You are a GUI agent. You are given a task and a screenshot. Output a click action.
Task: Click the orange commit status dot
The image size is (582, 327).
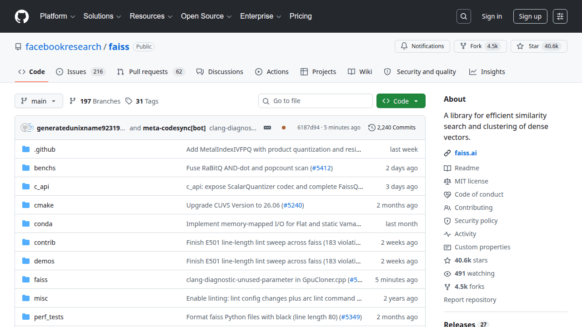pyautogui.click(x=284, y=128)
